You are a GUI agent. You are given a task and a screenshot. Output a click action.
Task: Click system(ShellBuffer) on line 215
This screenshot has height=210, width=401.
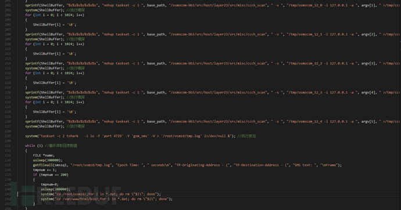45,68
